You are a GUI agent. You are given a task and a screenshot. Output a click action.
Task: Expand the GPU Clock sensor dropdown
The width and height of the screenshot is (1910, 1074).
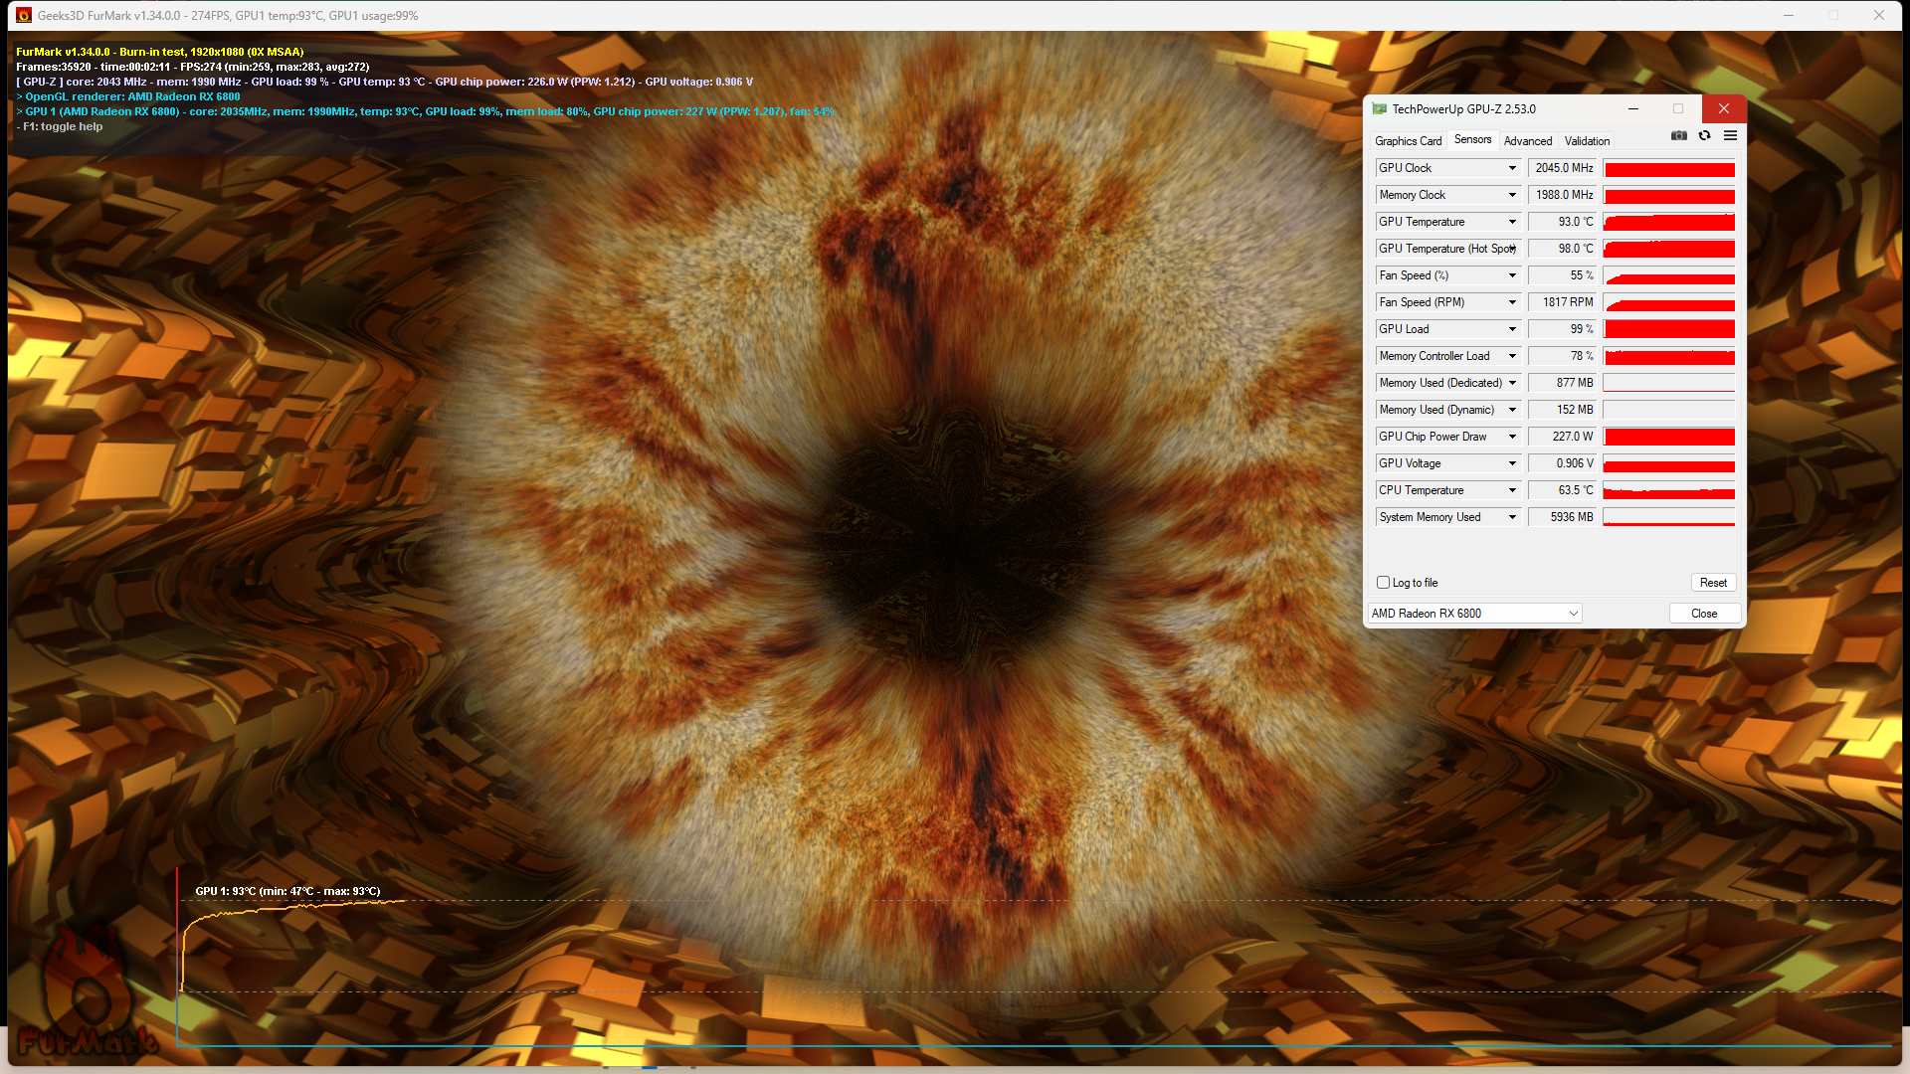[x=1512, y=168]
